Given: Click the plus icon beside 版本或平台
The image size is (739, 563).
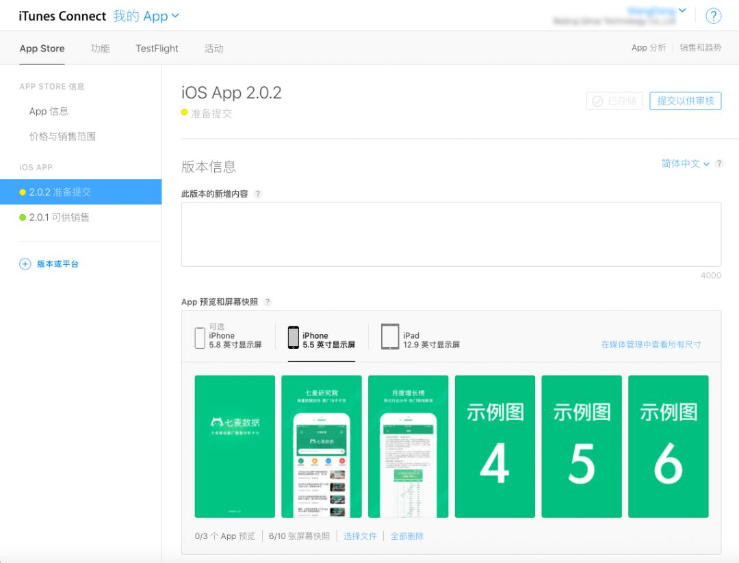Looking at the screenshot, I should click(x=25, y=264).
